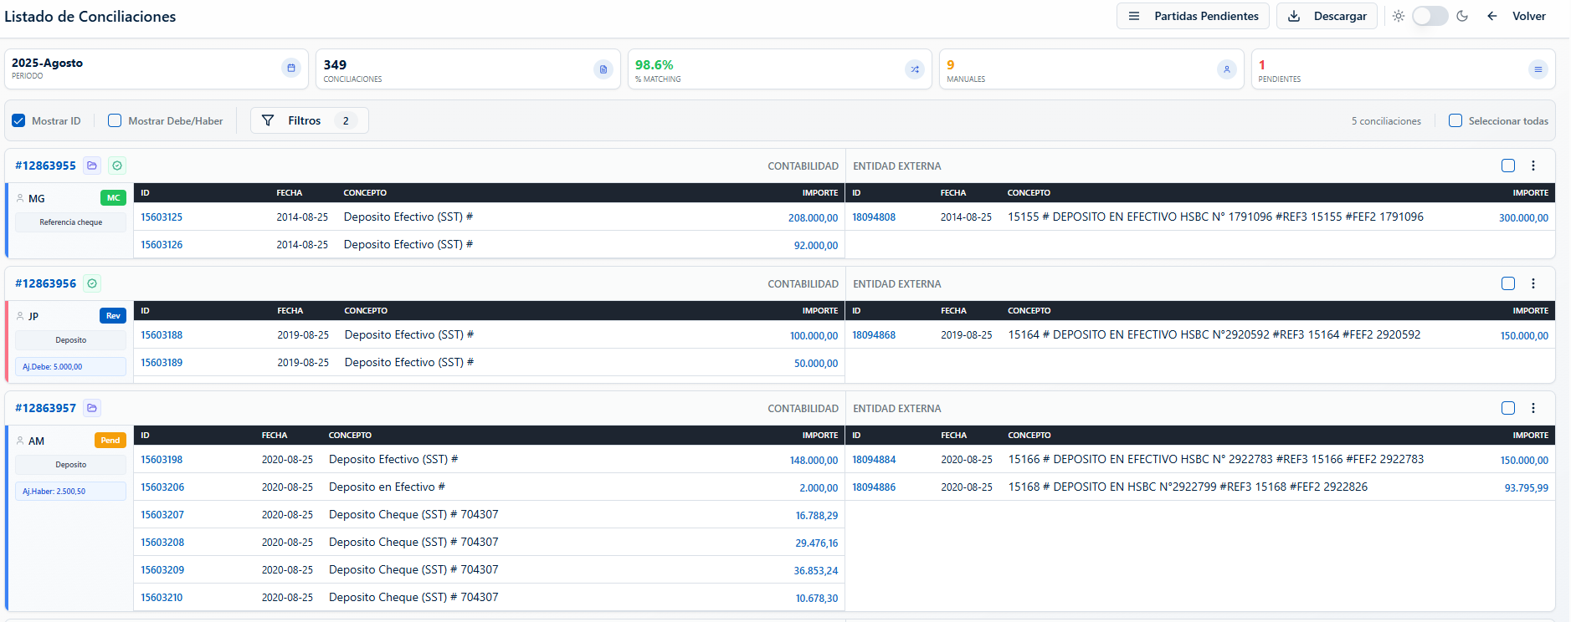Click the Descargar button
This screenshot has height=622, width=1571.
[x=1327, y=16]
